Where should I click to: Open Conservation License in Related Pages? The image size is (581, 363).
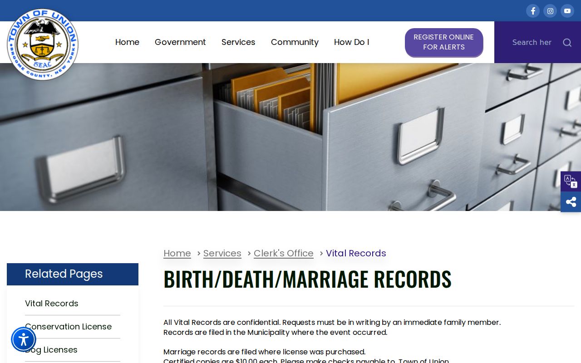[x=68, y=327]
